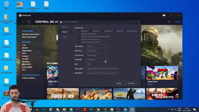Open the WinRAR desktop icon
199x112 pixels.
point(6,95)
